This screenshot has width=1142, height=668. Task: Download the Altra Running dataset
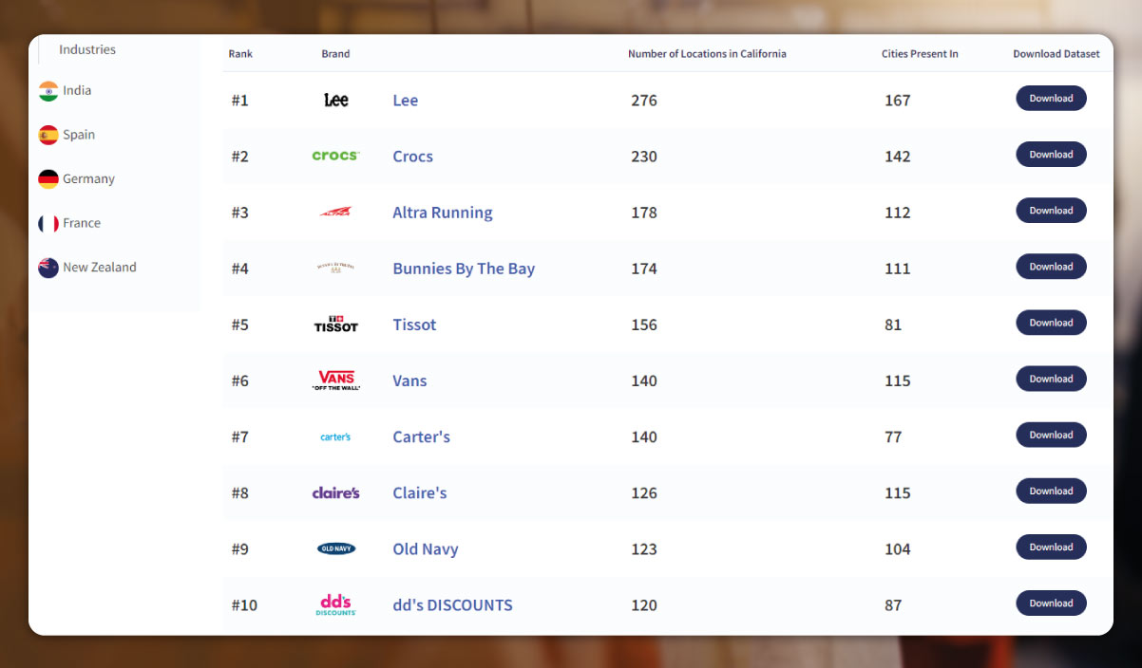point(1051,211)
